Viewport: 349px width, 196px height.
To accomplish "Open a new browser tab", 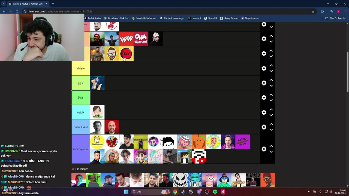I will 53,4.
